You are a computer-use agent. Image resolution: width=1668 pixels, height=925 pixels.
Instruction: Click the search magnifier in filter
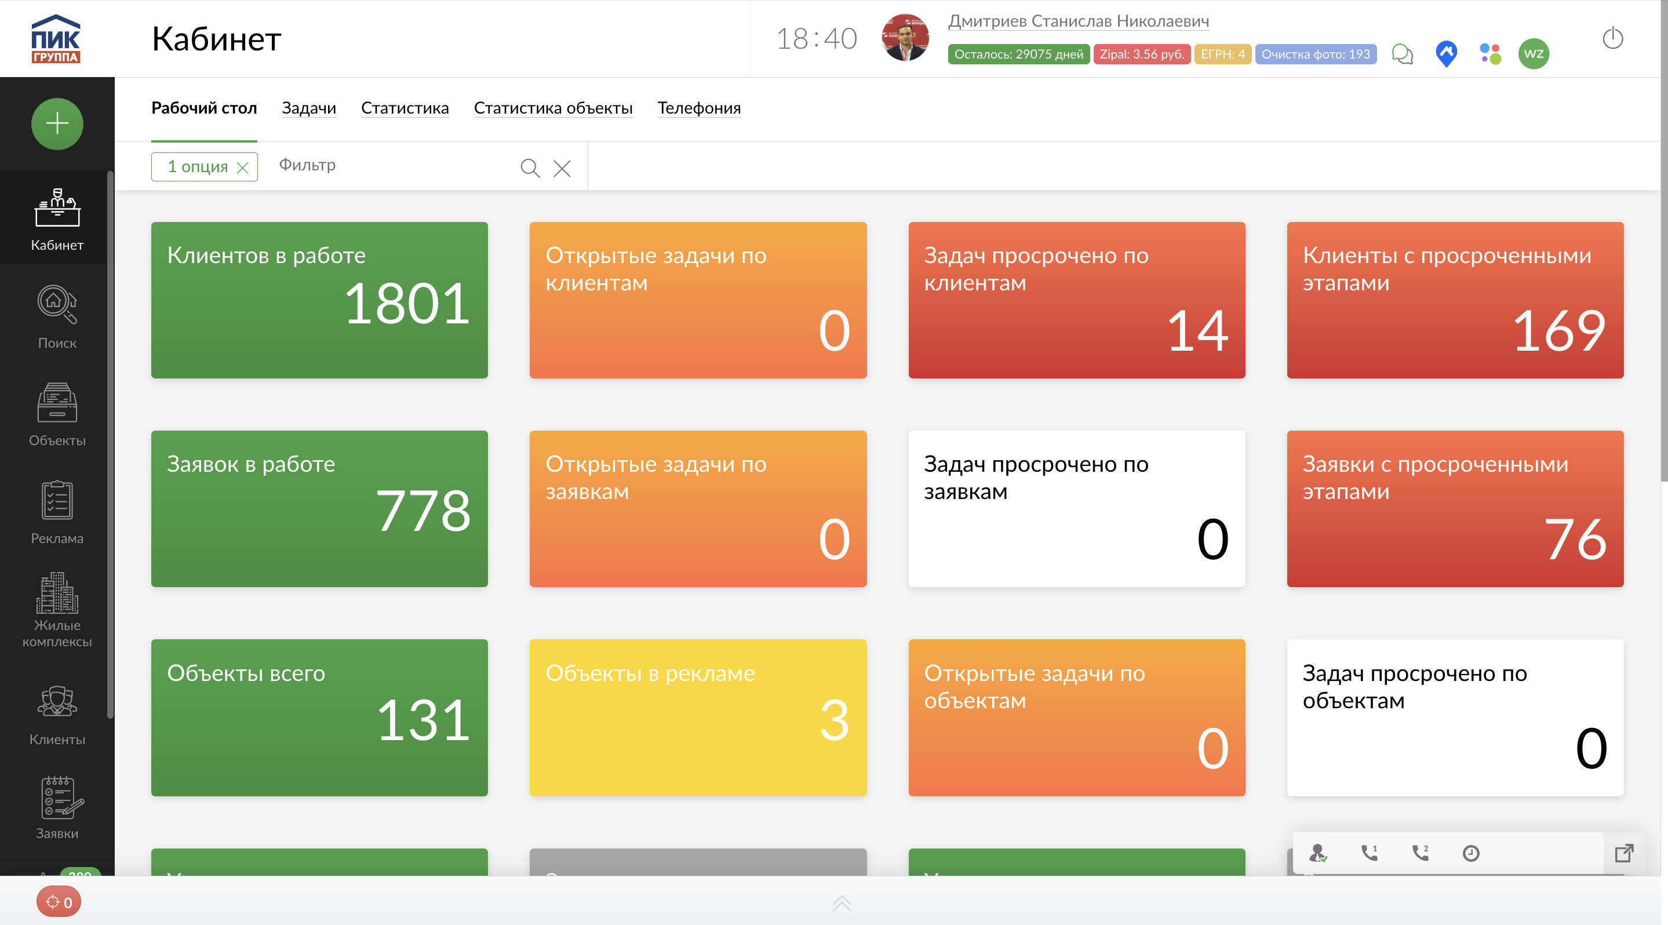click(x=530, y=168)
